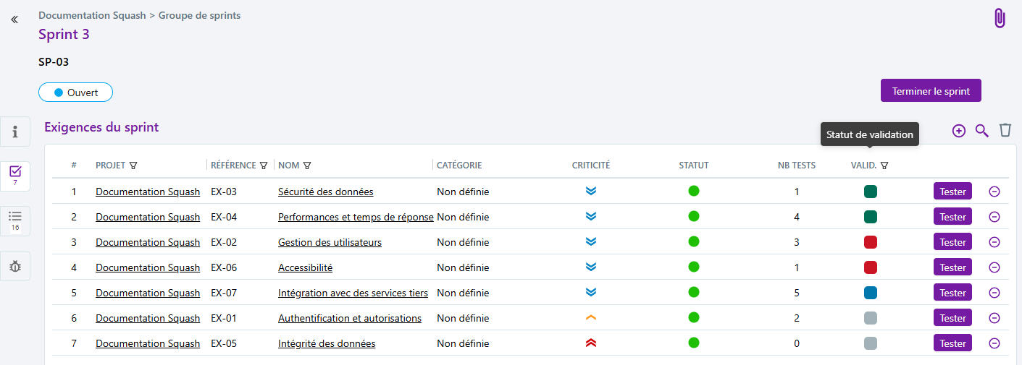Image resolution: width=1022 pixels, height=365 pixels.
Task: Click criticality icon for Sécurité des données
Action: click(591, 192)
